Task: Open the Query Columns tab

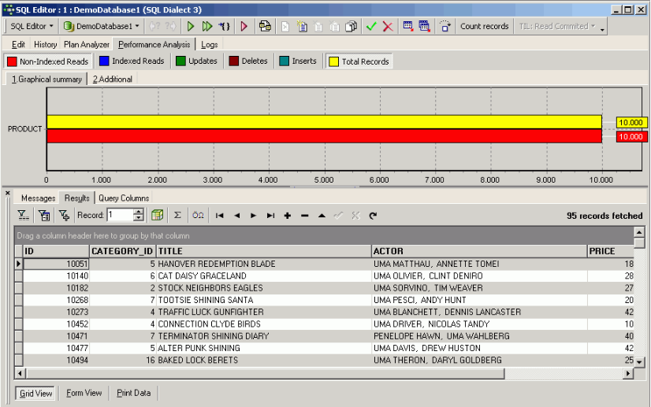Action: tap(124, 198)
